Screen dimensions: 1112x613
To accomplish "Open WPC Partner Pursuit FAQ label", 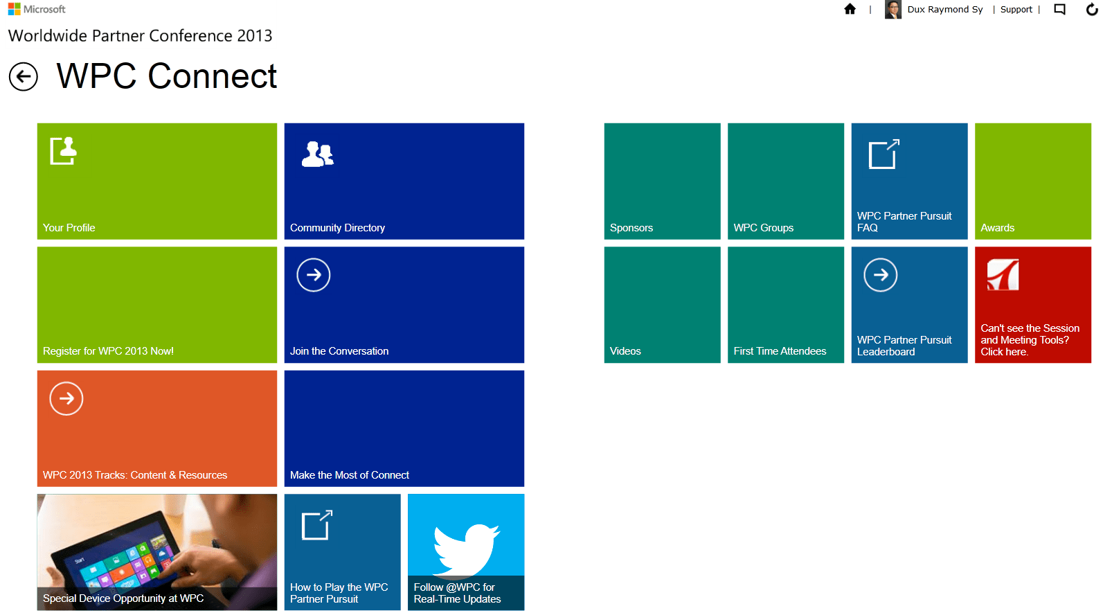I will point(904,222).
